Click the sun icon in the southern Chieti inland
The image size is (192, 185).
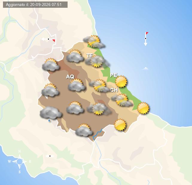click(120, 125)
